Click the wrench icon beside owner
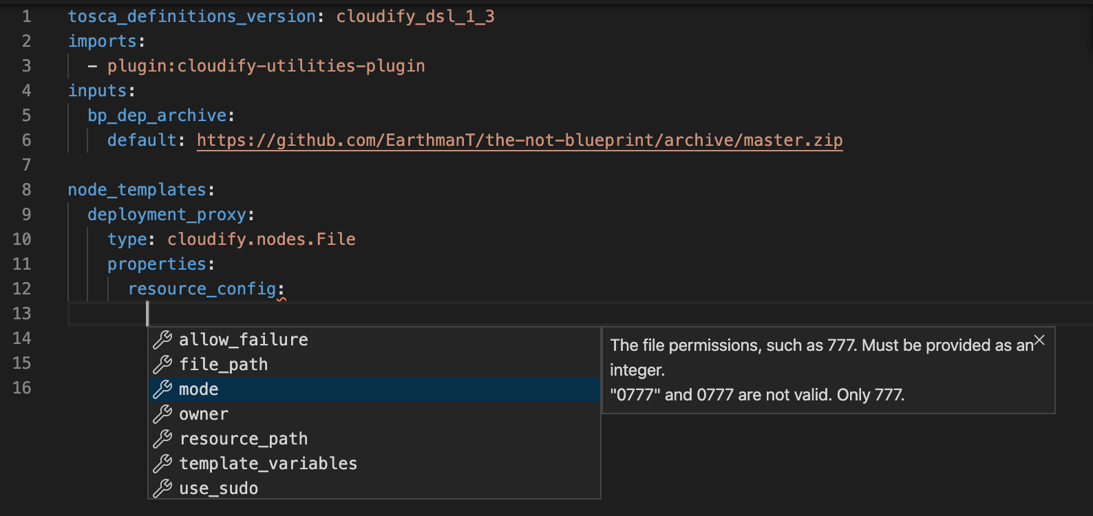1093x516 pixels. tap(162, 413)
